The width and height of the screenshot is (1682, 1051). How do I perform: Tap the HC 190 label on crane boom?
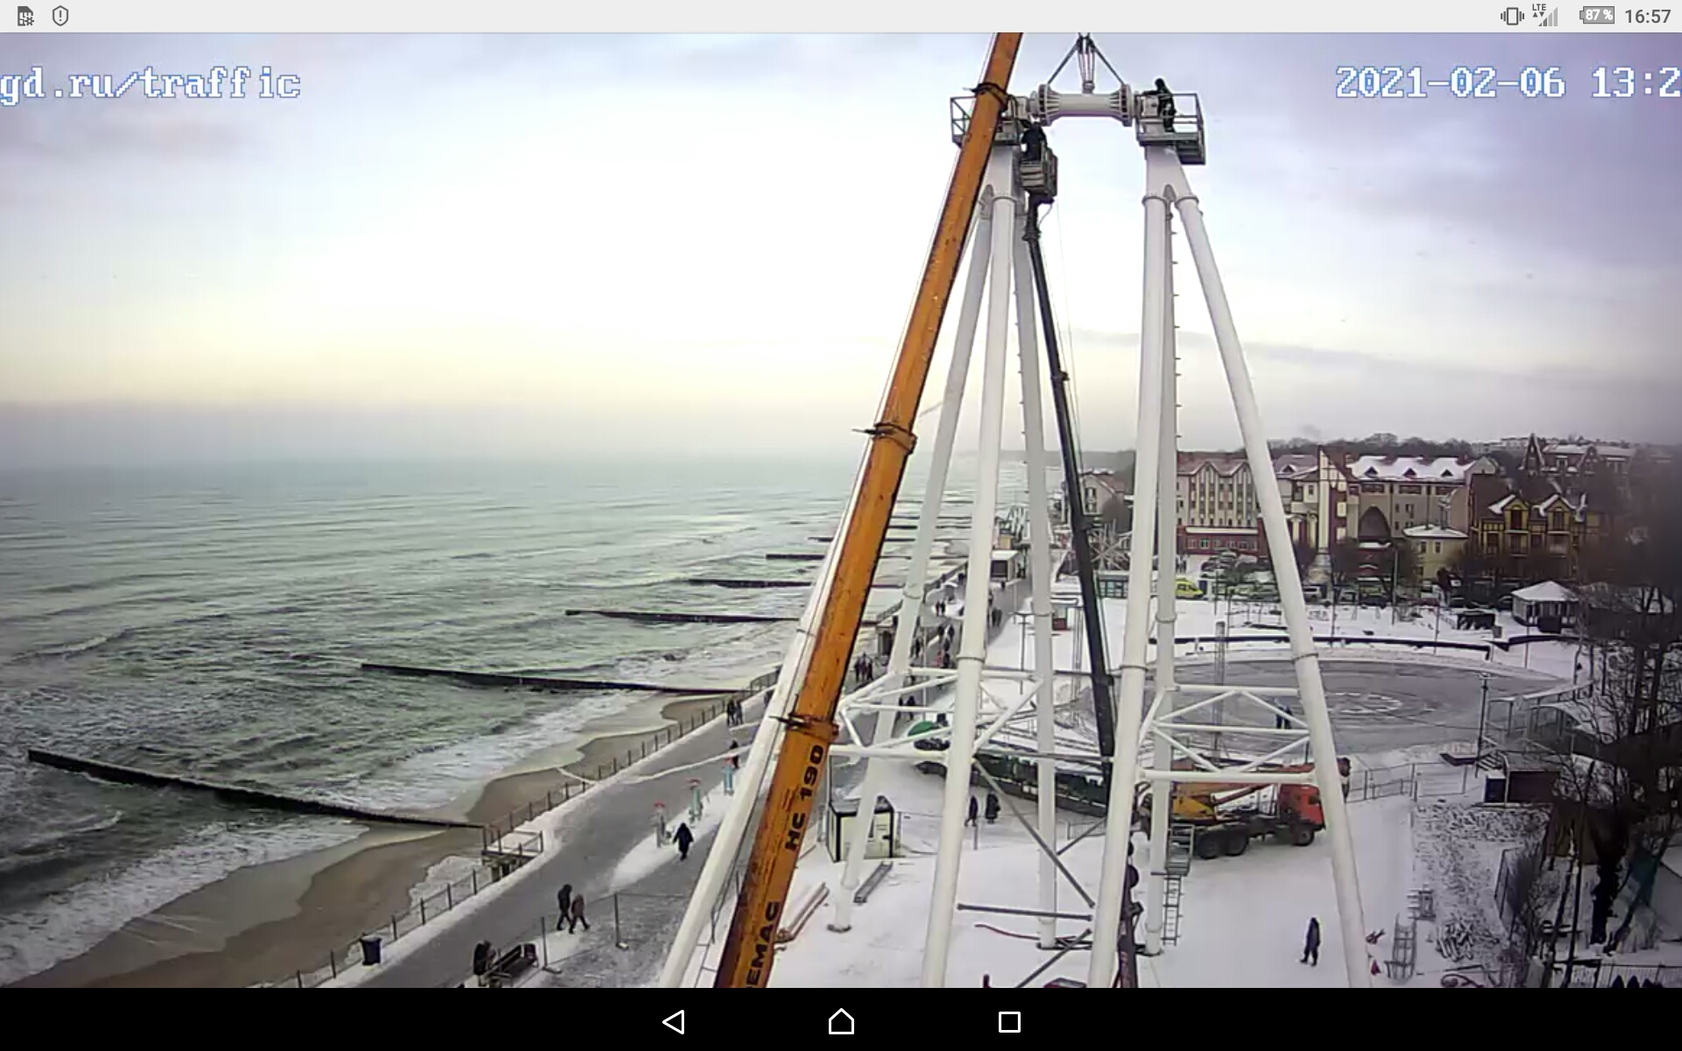tap(803, 797)
